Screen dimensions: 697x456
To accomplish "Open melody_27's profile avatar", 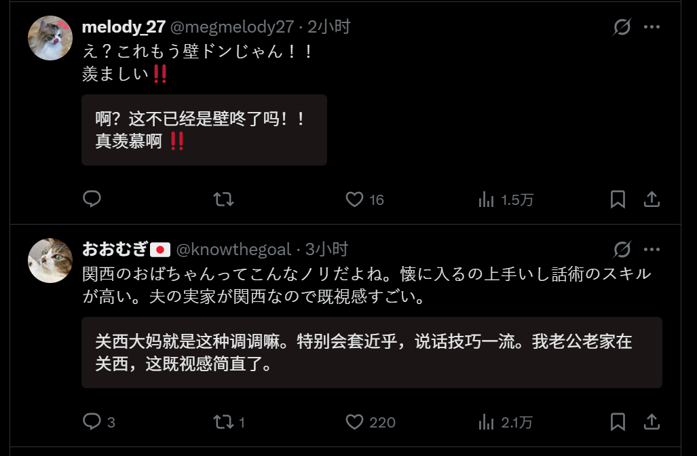I will pos(50,38).
